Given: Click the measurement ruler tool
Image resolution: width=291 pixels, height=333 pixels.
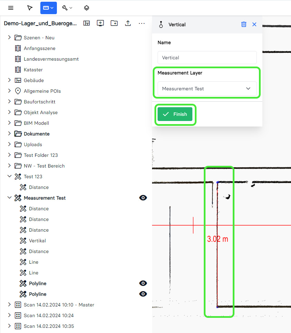Looking at the screenshot, I should (x=48, y=8).
